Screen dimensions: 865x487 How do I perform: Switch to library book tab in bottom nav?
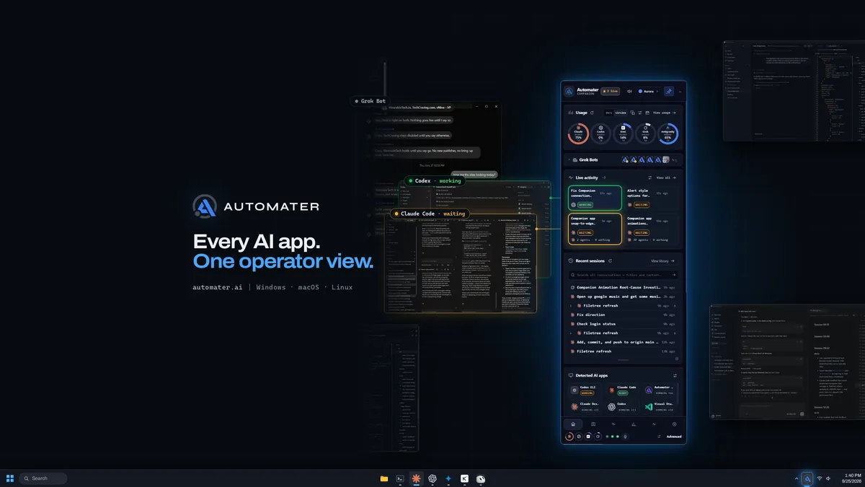click(x=593, y=424)
